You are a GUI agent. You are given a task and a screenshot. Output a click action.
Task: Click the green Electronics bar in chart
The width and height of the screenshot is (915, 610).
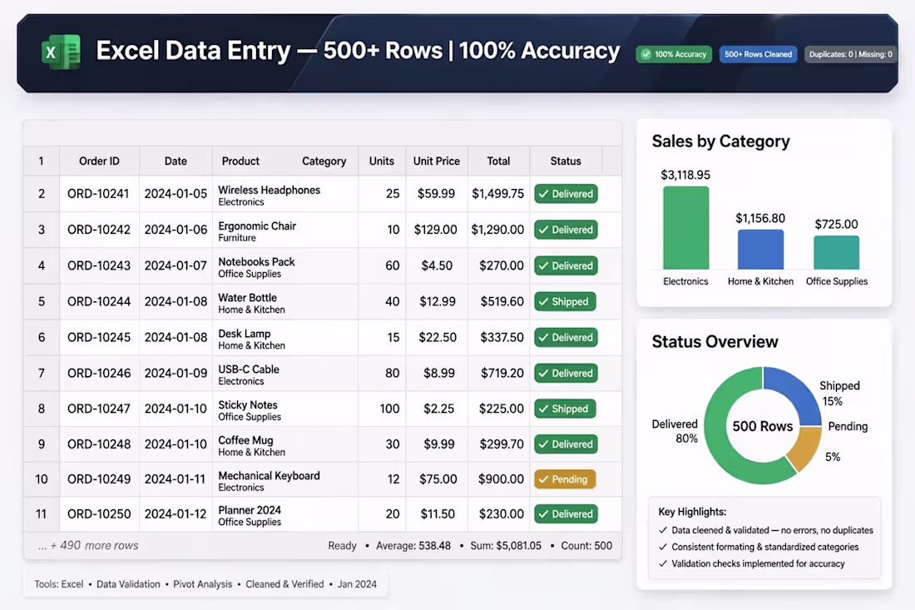tap(685, 228)
